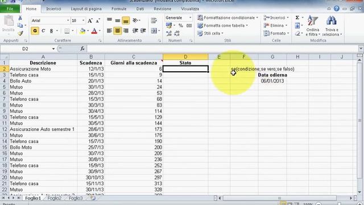The image size is (364, 205).
Task: Toggle bold (G) formatting
Action: tap(35, 31)
